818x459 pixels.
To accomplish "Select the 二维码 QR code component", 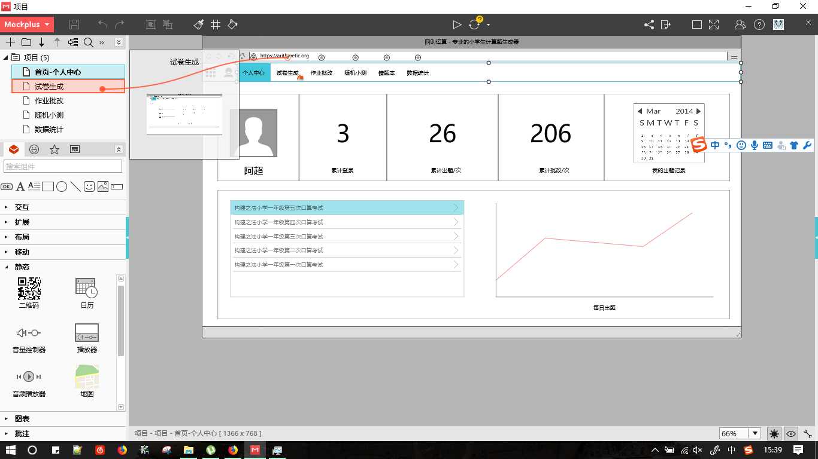I will (29, 293).
